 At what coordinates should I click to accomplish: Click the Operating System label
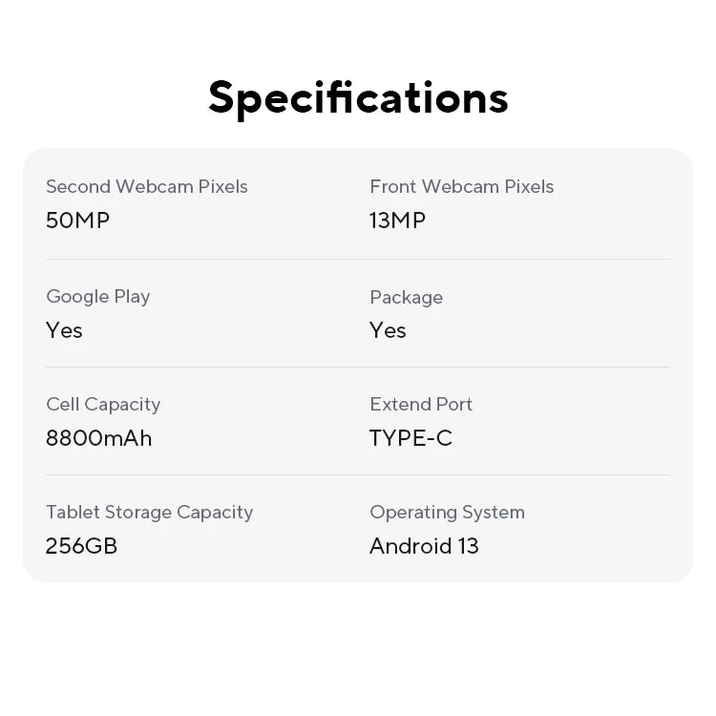click(447, 513)
